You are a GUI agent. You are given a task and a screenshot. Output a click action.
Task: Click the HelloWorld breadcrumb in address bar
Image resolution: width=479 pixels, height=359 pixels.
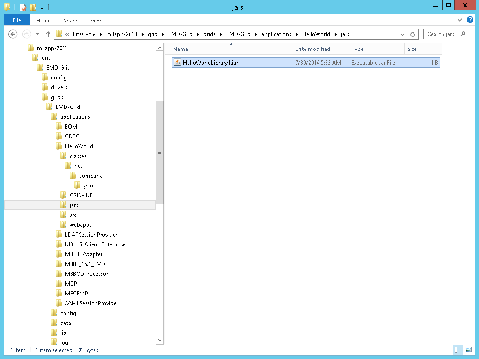(316, 34)
